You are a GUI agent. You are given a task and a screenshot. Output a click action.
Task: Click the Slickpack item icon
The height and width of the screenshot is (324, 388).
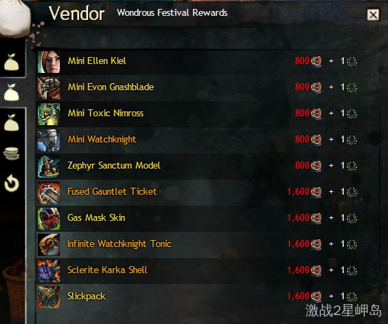[x=49, y=297]
